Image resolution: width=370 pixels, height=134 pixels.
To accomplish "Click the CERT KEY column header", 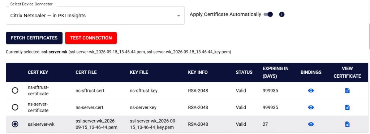I will [x=38, y=73].
